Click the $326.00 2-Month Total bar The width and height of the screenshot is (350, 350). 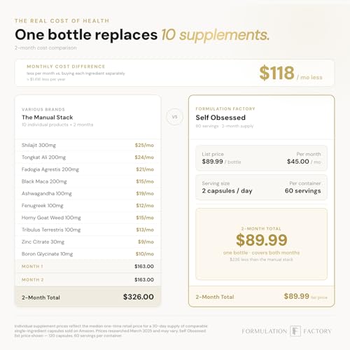click(x=88, y=297)
